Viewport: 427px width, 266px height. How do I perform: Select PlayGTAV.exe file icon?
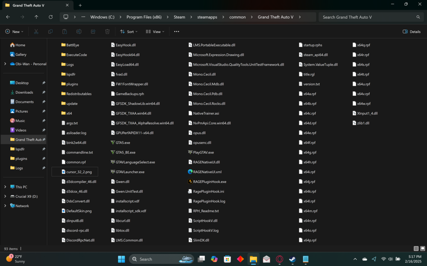pos(190,152)
